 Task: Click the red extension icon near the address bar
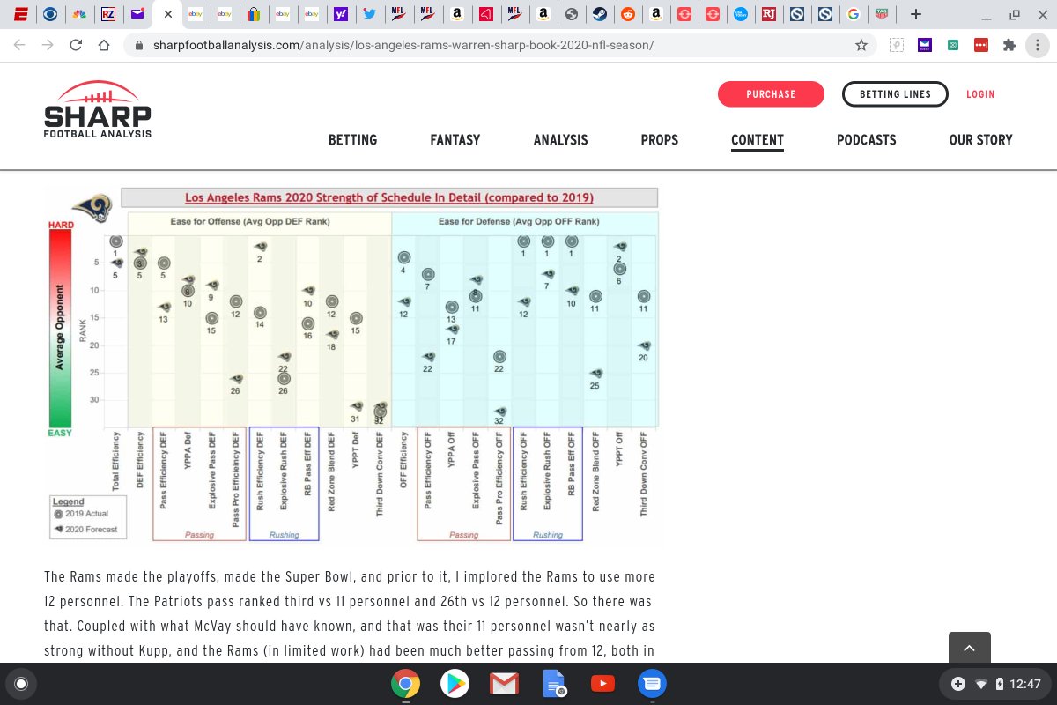point(981,45)
